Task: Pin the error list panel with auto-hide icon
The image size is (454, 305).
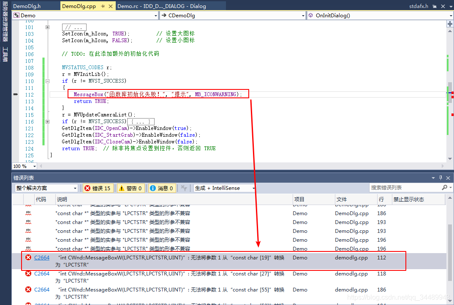Action: (440, 178)
